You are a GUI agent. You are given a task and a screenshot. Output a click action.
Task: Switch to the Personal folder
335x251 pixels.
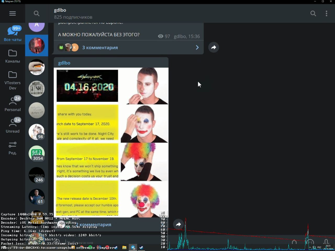pyautogui.click(x=13, y=104)
